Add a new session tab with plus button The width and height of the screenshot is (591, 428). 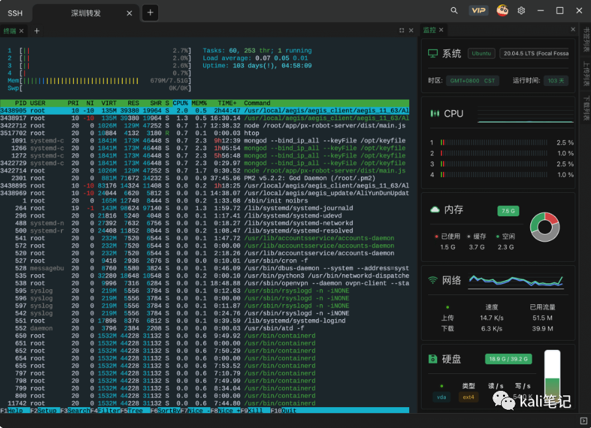click(150, 12)
